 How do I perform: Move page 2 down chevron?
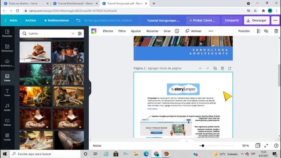(x=208, y=68)
